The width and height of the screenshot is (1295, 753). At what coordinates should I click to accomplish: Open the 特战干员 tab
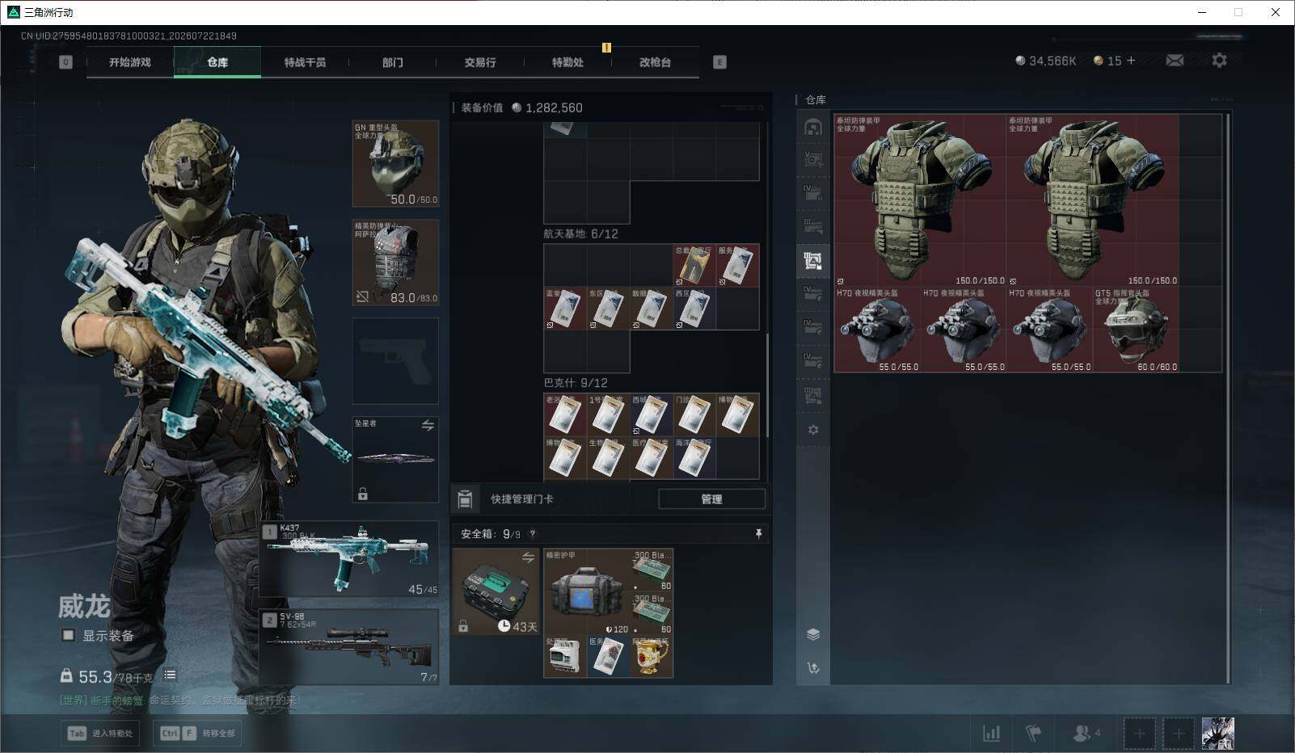pyautogui.click(x=305, y=62)
